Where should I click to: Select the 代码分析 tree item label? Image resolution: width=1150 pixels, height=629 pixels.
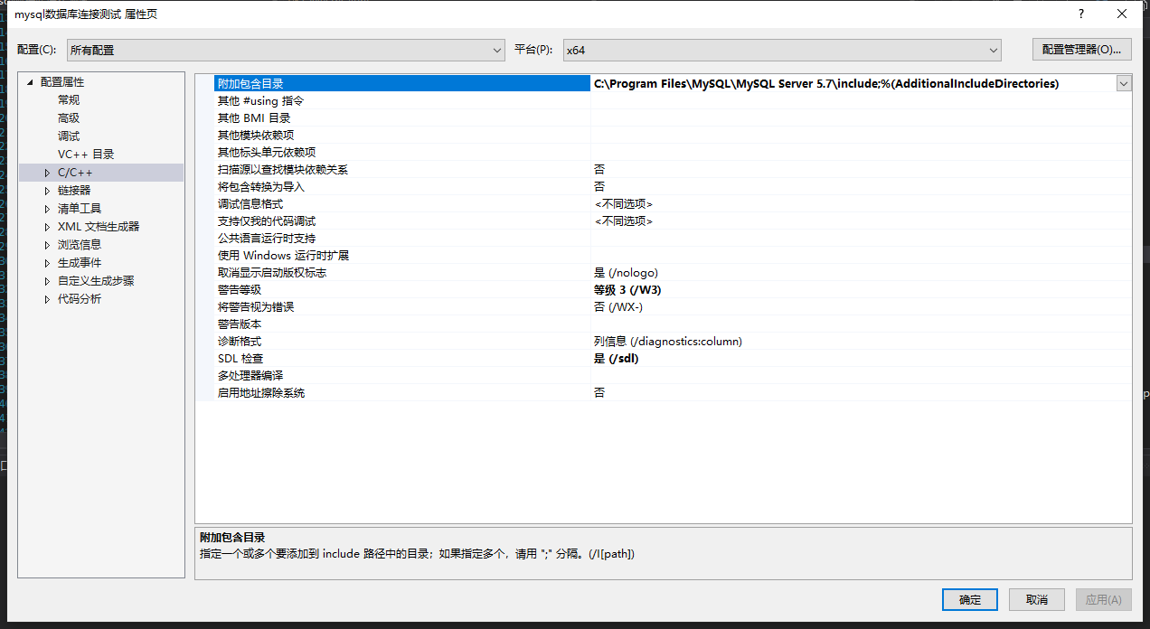(x=80, y=298)
